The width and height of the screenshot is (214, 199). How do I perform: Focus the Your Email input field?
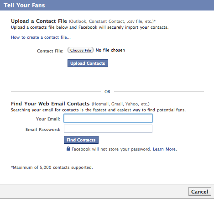[x=108, y=118]
